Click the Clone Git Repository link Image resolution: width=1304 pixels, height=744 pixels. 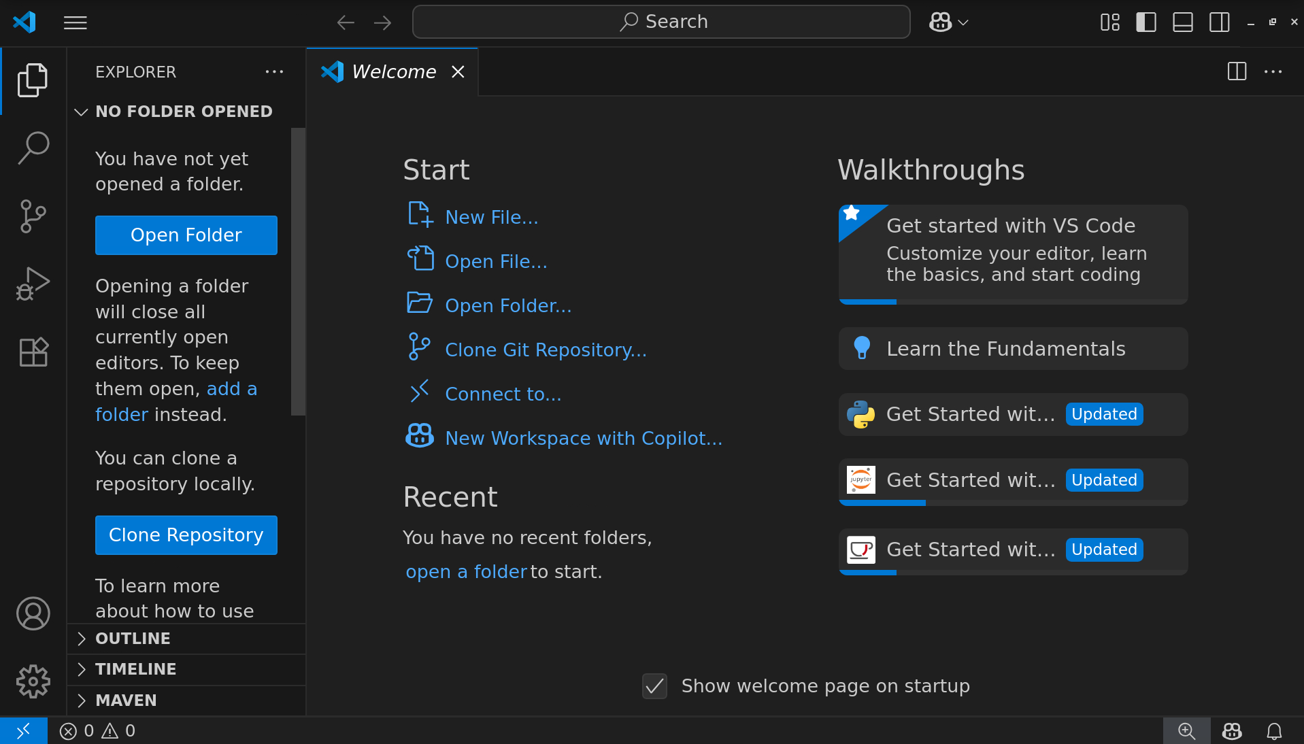pyautogui.click(x=546, y=350)
